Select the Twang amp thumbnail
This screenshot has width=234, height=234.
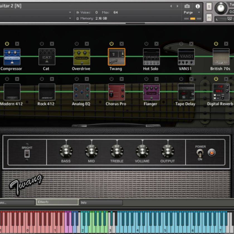(116, 57)
